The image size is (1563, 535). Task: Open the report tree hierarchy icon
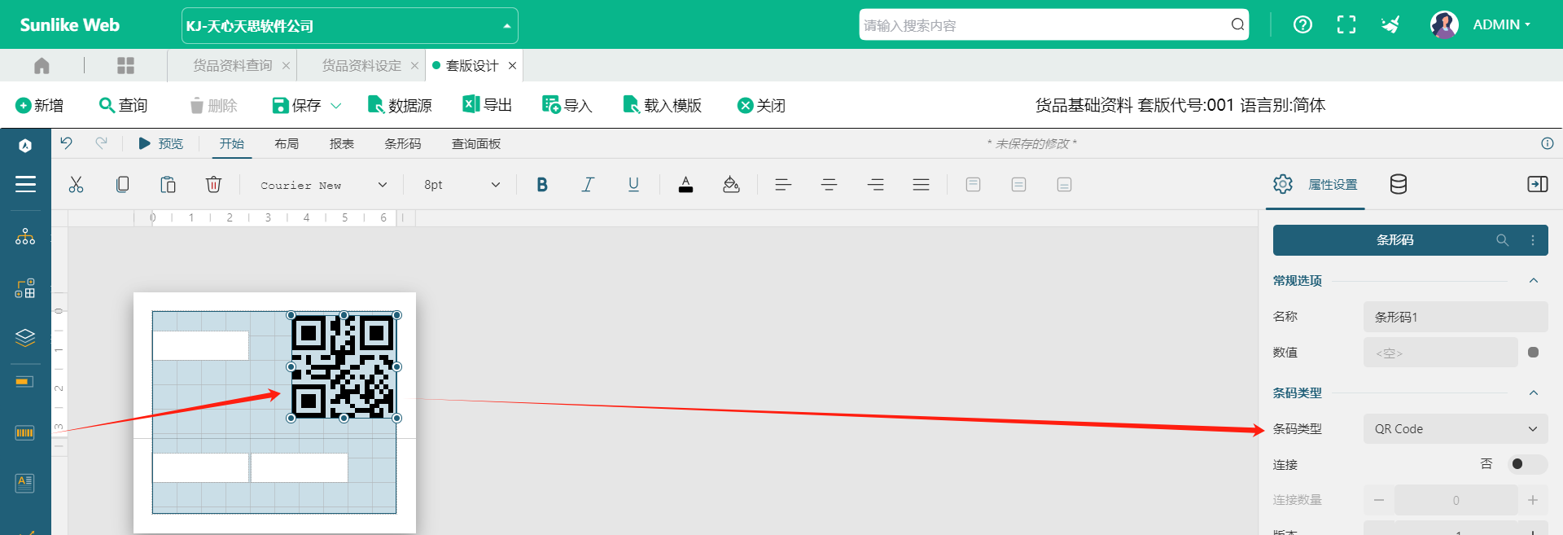[25, 237]
